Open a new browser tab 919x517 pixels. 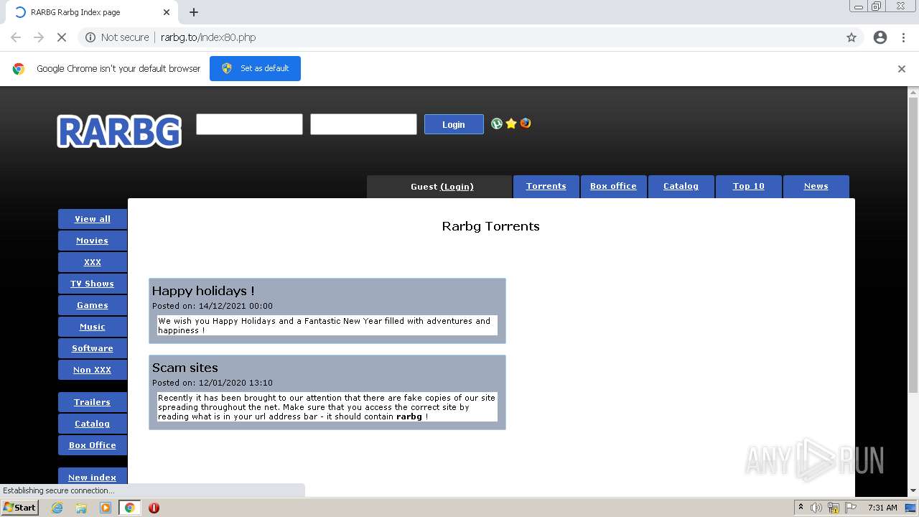coord(194,12)
